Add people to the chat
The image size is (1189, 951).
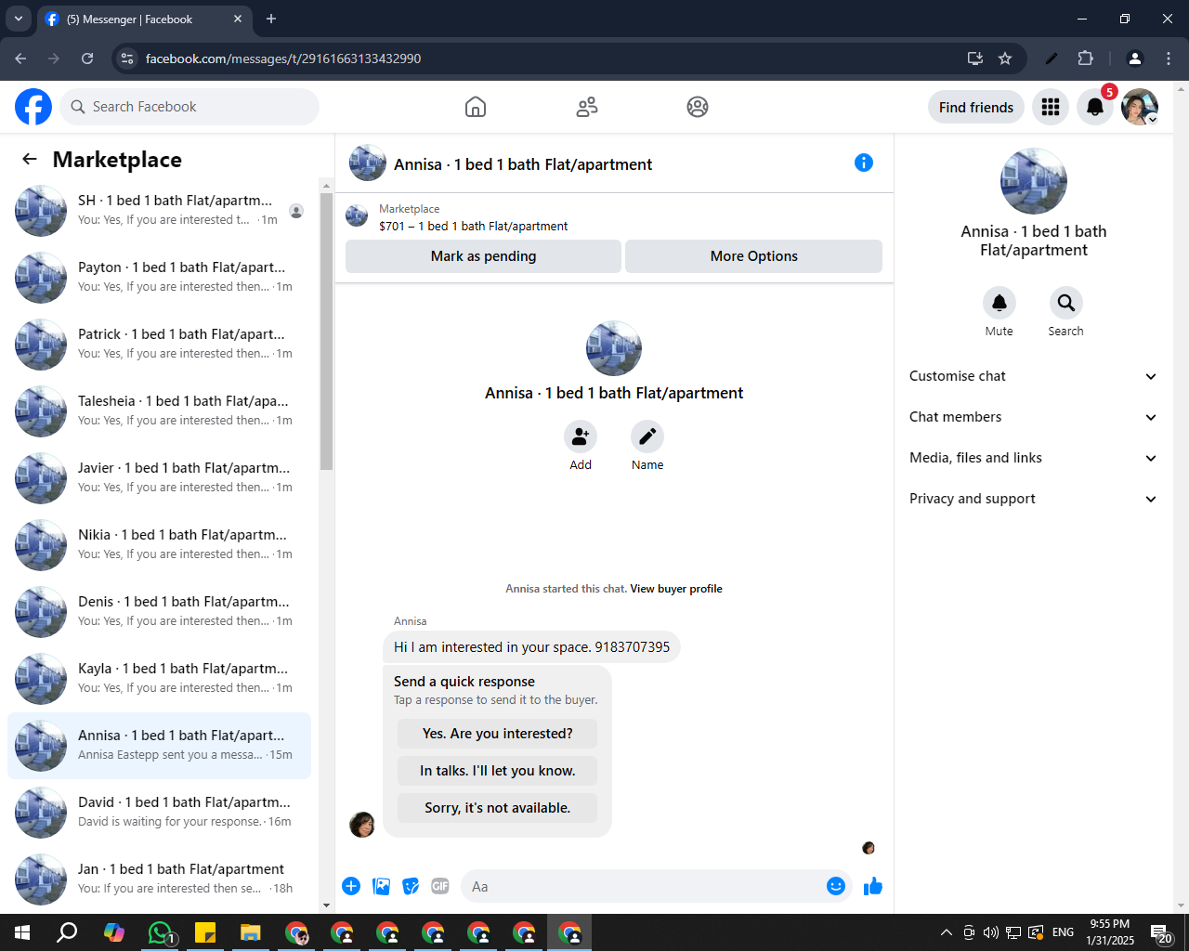tap(581, 436)
